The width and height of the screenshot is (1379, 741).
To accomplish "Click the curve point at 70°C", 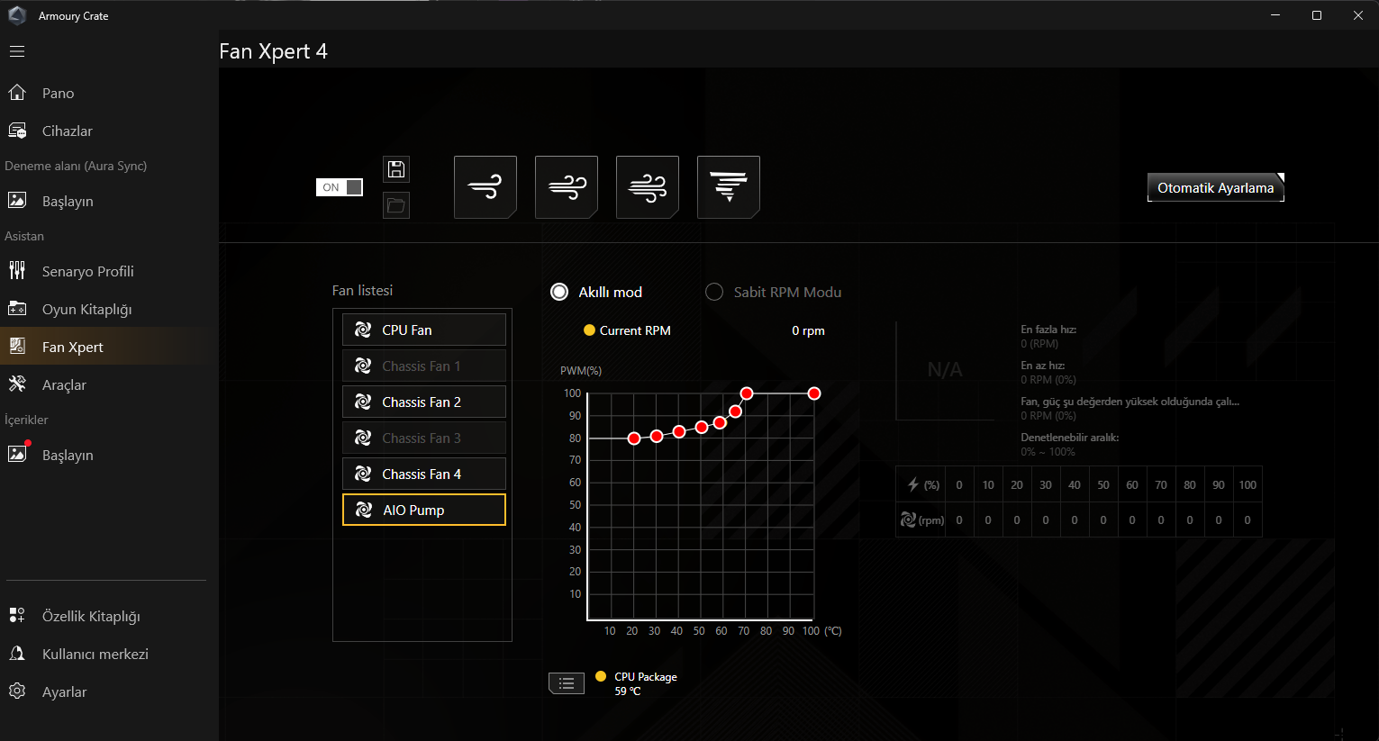I will [747, 393].
